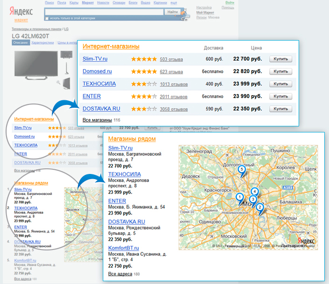
Task: Open Карты in top navigation
Action: pyautogui.click(x=74, y=3)
